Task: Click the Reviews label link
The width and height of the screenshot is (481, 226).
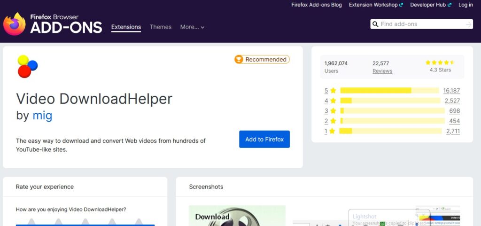Action: click(382, 71)
